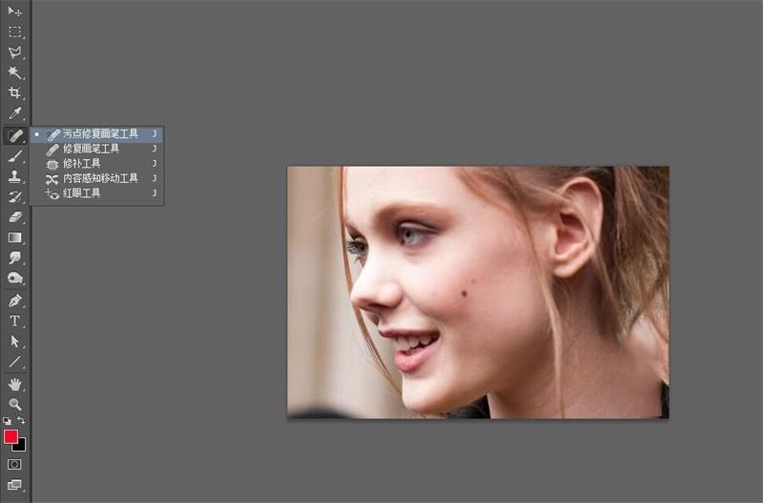Pick 红眼工具 from the flyout menu
Image resolution: width=763 pixels, height=503 pixels.
pos(81,193)
